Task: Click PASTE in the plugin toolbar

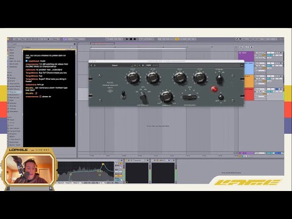Action: [155, 66]
